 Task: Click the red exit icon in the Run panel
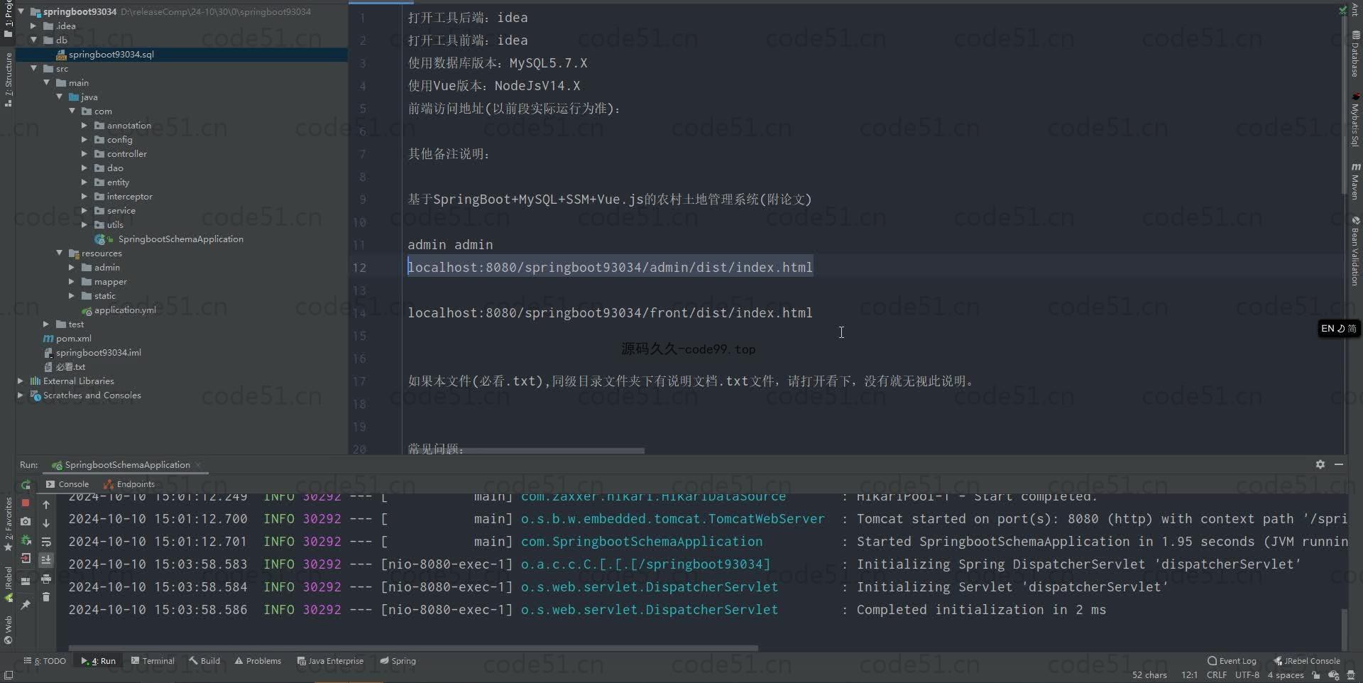[x=26, y=559]
